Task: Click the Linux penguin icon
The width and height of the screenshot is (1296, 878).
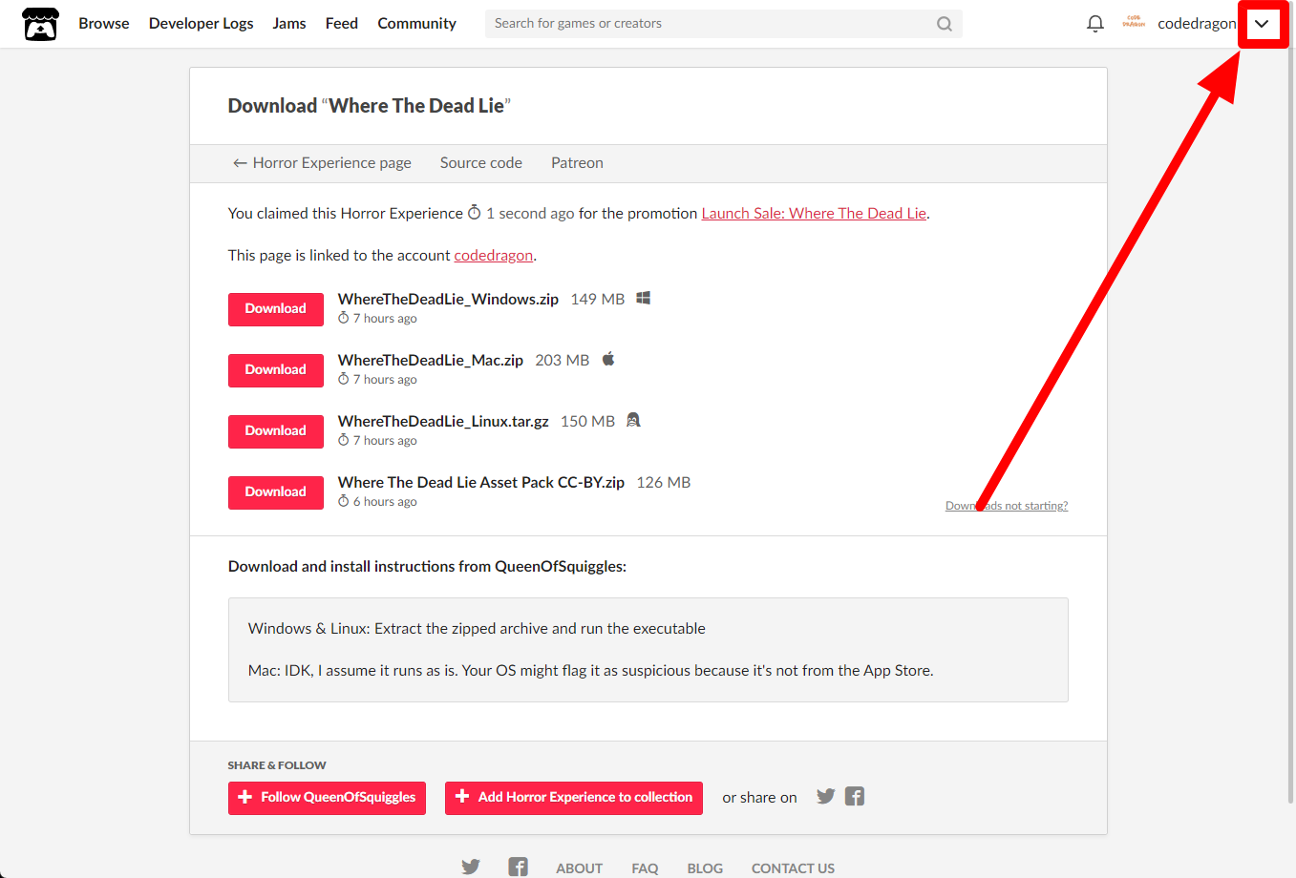Action: point(633,420)
